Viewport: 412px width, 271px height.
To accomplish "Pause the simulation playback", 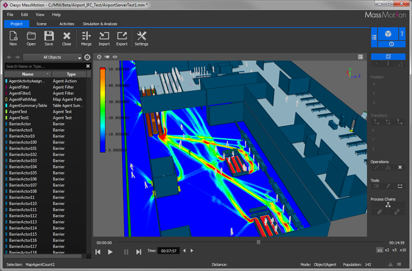I will (126, 252).
